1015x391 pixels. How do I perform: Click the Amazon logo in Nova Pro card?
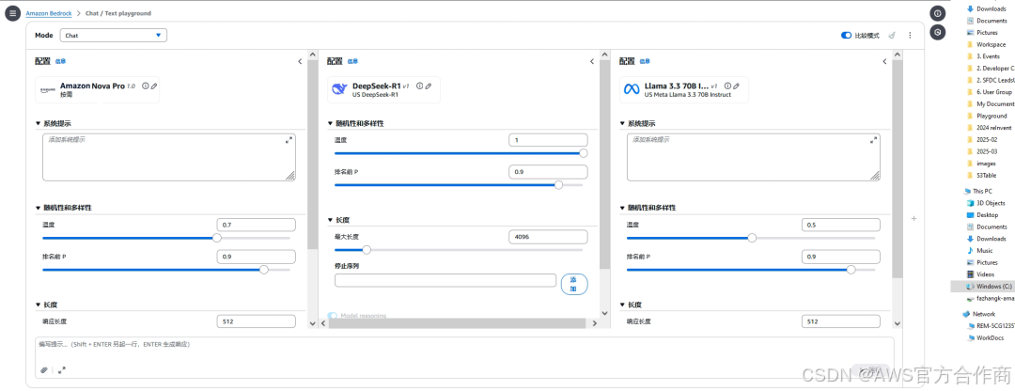point(48,89)
